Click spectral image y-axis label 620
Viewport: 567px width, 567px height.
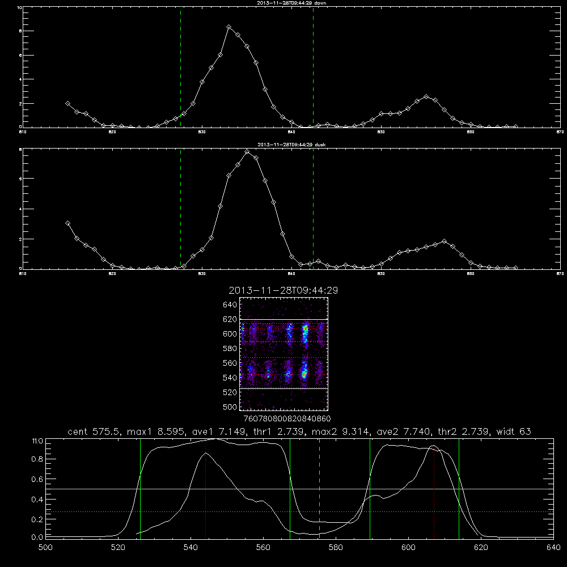(x=230, y=319)
